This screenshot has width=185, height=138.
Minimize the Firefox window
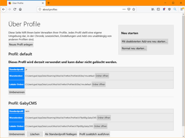click(165, 3)
